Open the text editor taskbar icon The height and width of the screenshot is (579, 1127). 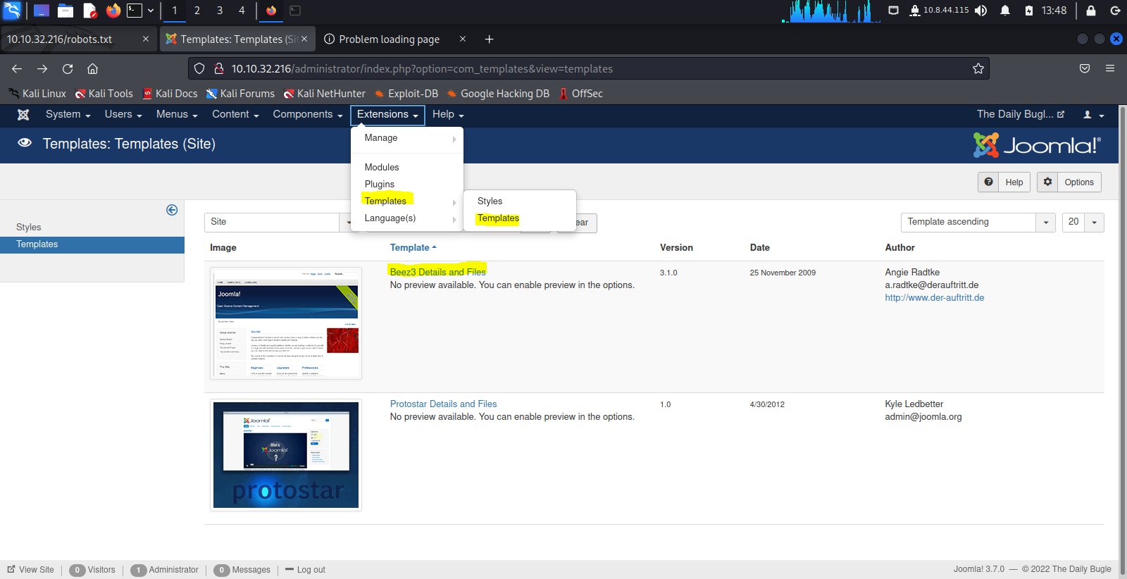89,11
